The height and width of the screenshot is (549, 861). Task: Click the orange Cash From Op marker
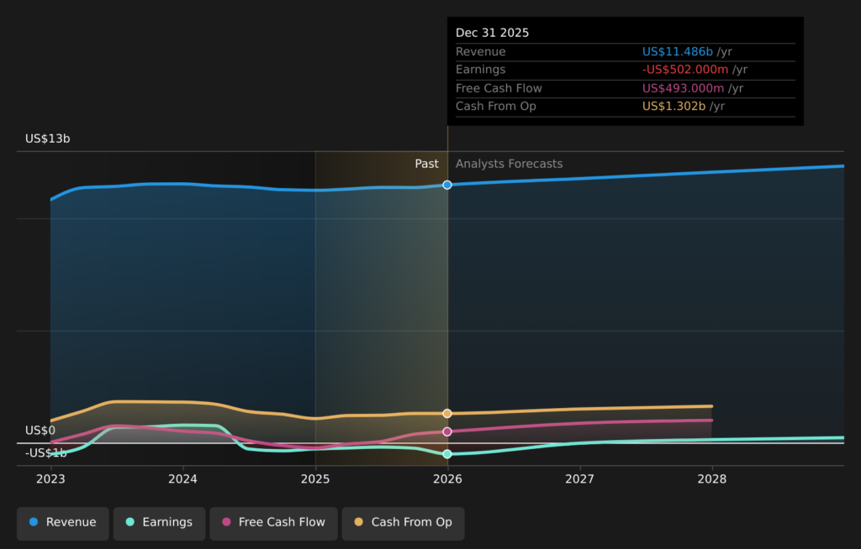coord(447,413)
